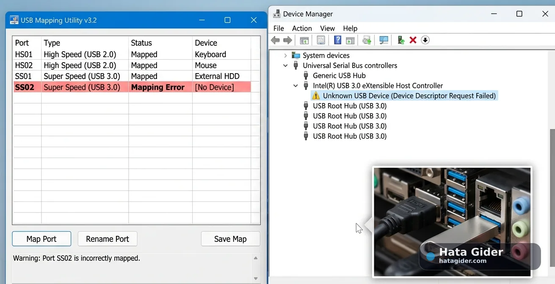Click the Forward arrow in Device Manager toolbar

click(287, 40)
